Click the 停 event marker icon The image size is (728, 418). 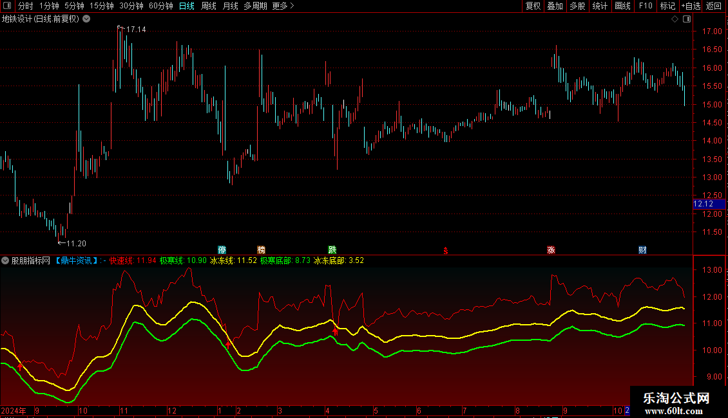(222, 250)
